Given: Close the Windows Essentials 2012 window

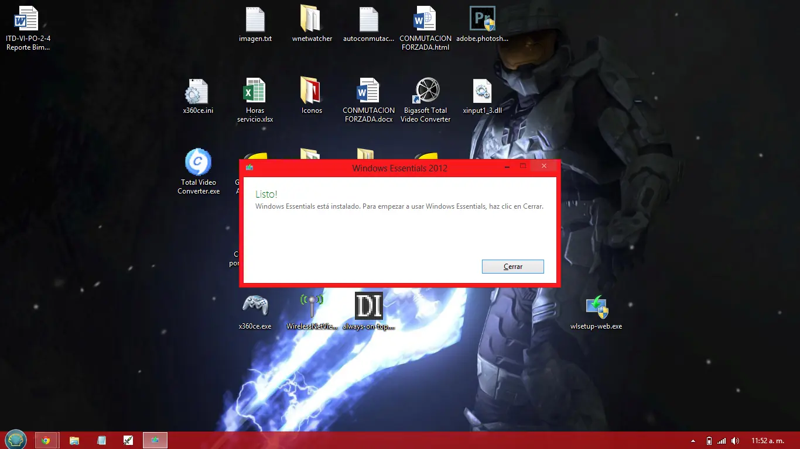Looking at the screenshot, I should 544,167.
